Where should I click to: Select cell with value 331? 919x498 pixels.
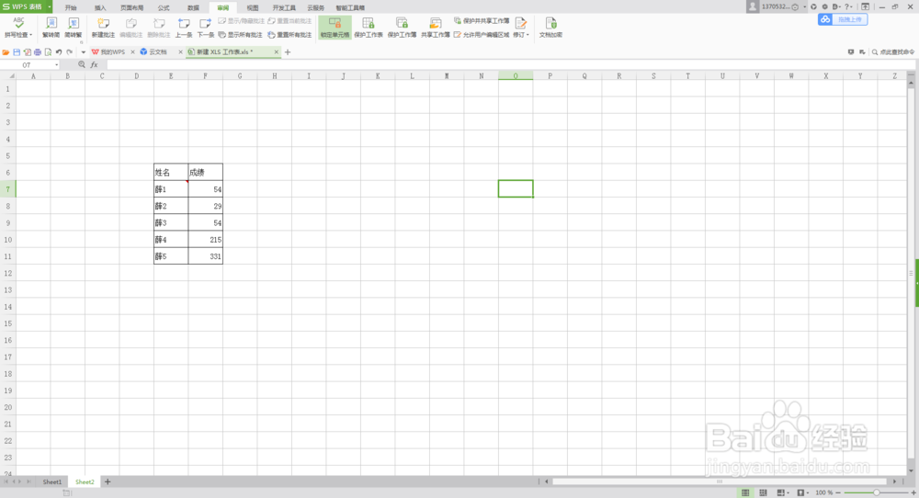pos(206,256)
